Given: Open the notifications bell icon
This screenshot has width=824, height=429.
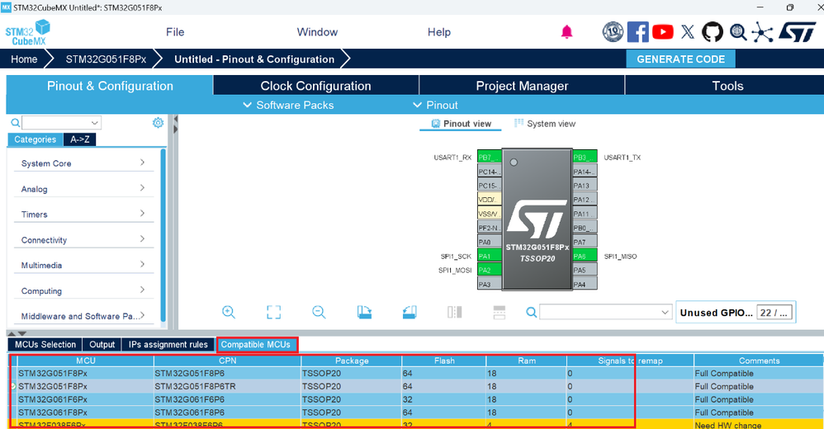Looking at the screenshot, I should pos(566,32).
